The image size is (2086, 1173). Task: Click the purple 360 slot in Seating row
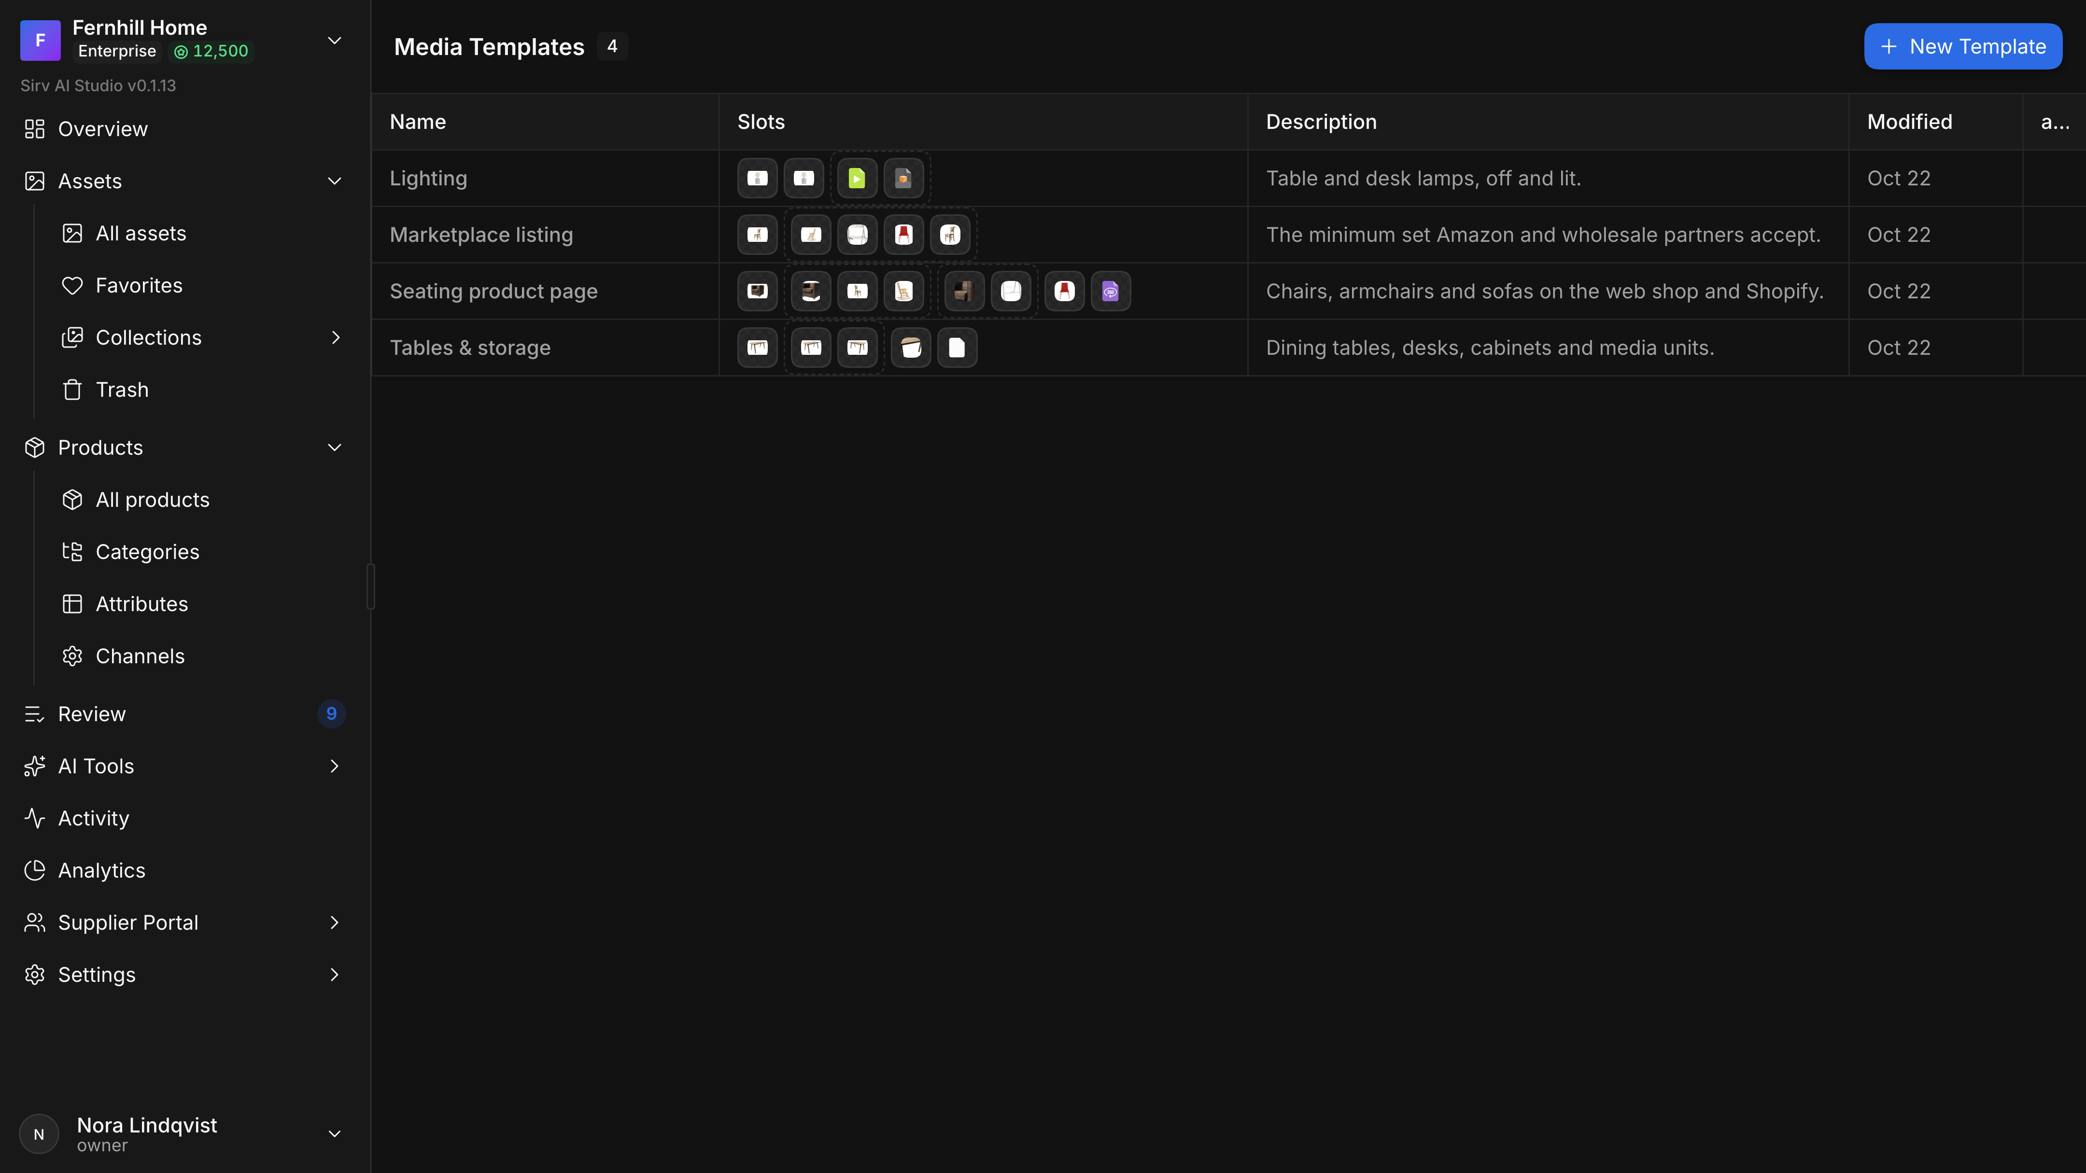(1110, 292)
